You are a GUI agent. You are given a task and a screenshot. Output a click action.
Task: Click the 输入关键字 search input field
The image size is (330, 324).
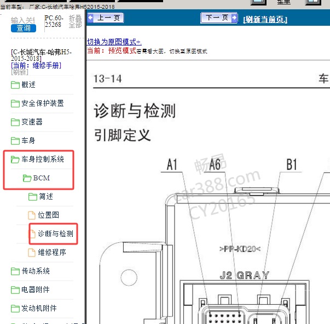click(x=23, y=20)
